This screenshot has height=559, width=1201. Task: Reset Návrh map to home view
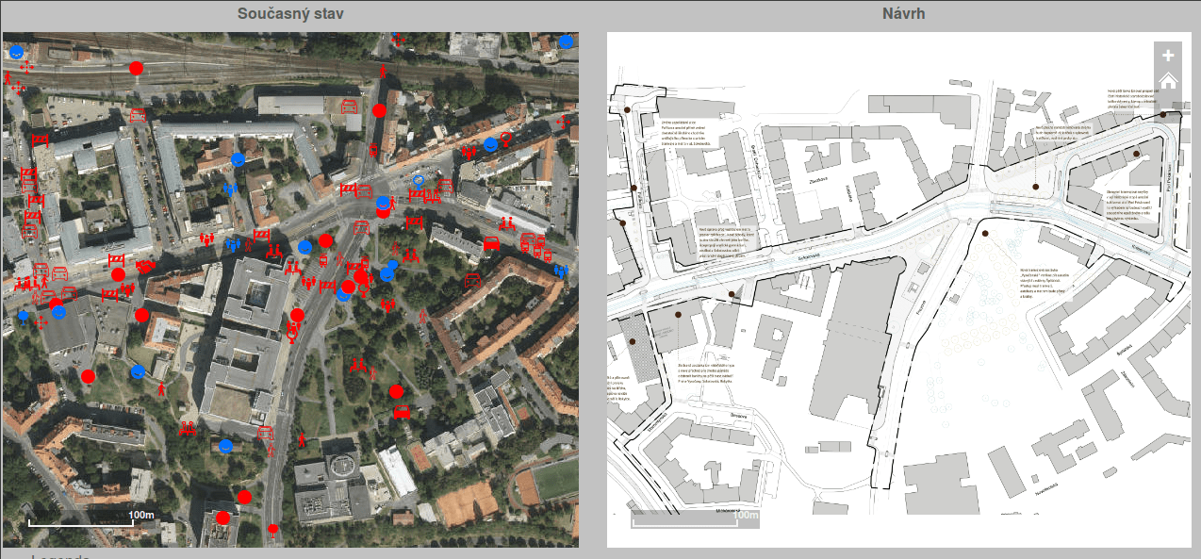[1168, 80]
